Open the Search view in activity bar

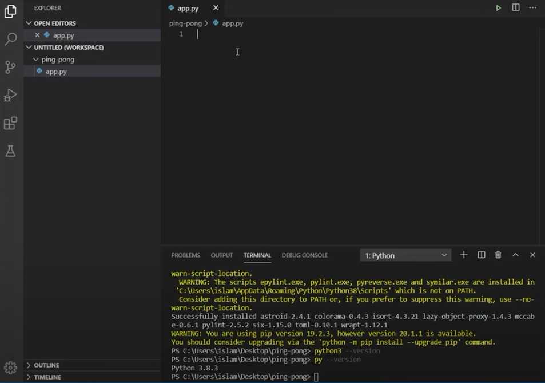10,39
